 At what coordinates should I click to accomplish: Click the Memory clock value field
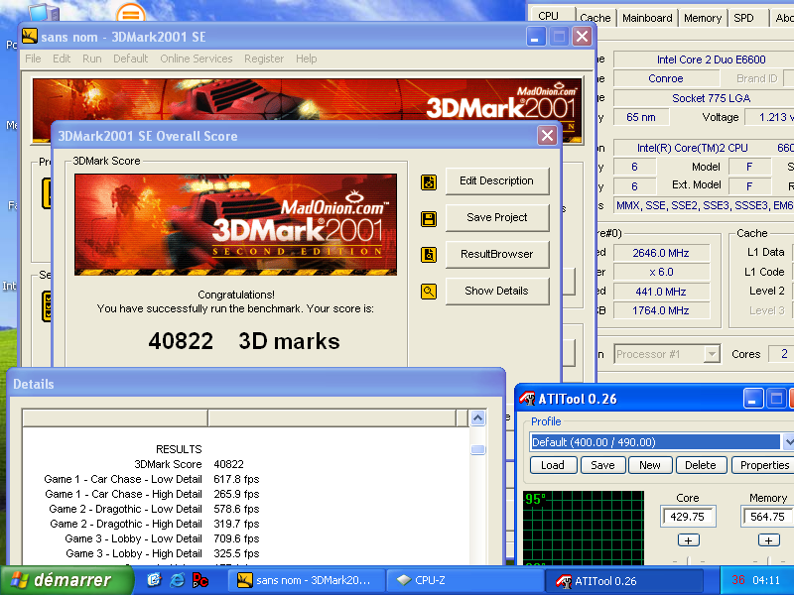(x=767, y=516)
